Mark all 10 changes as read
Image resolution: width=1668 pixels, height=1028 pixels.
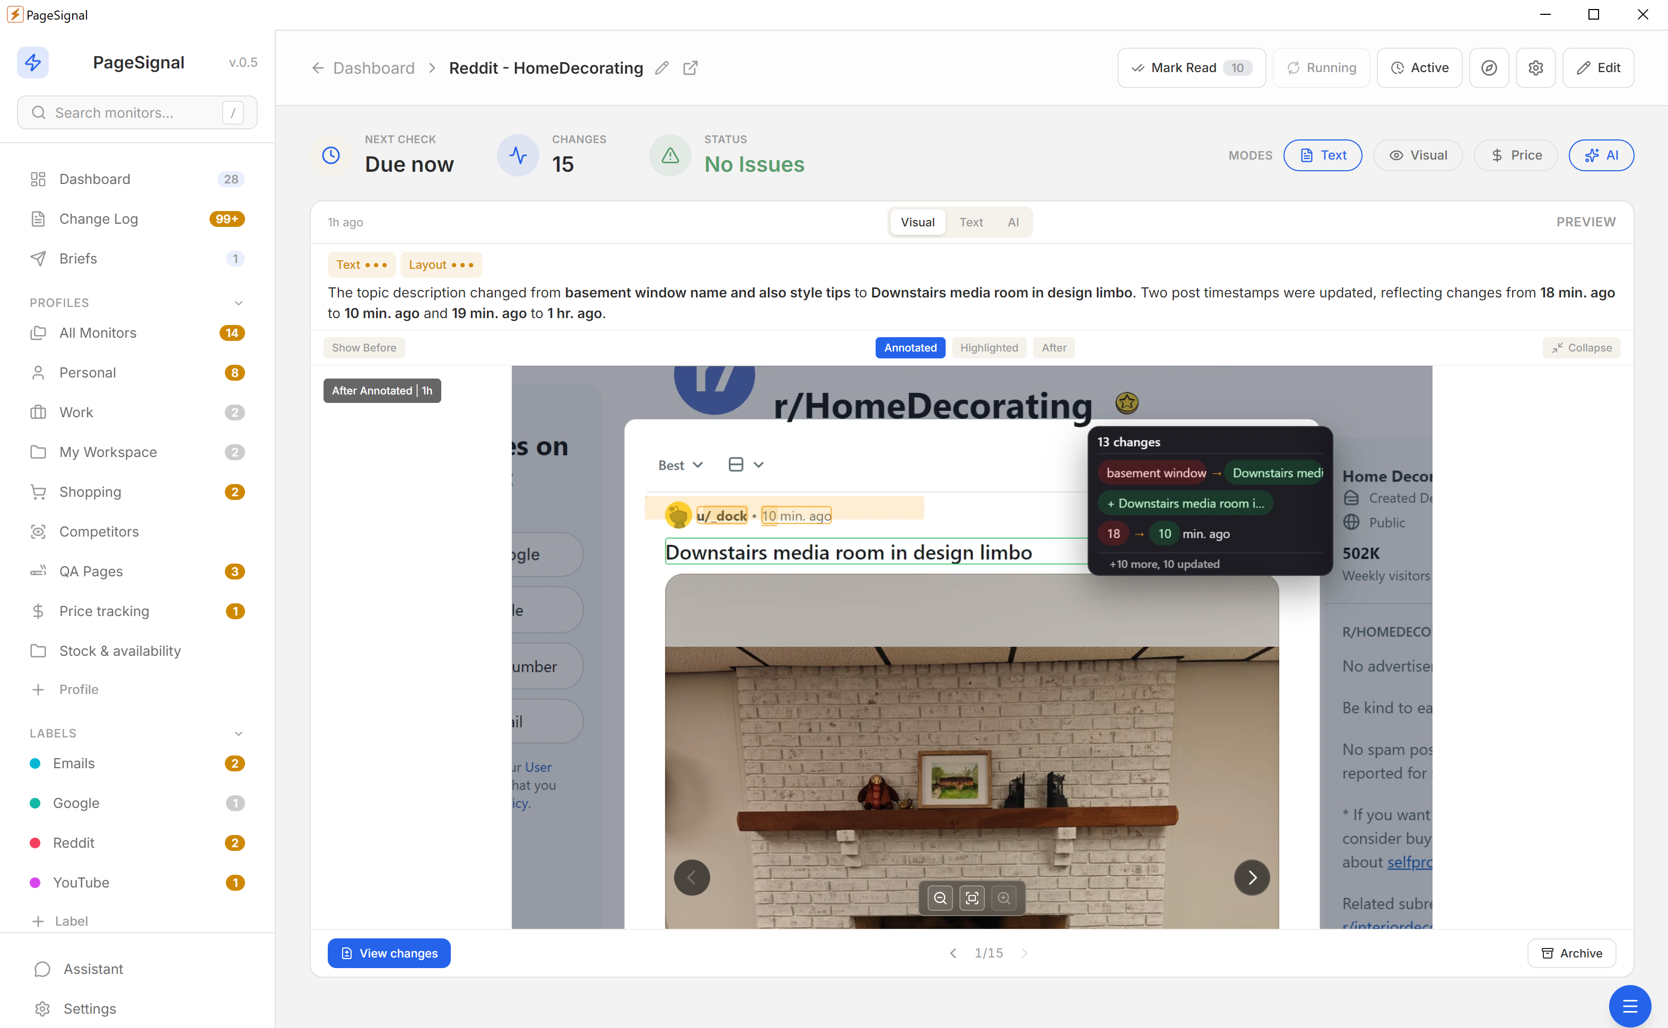click(x=1191, y=68)
